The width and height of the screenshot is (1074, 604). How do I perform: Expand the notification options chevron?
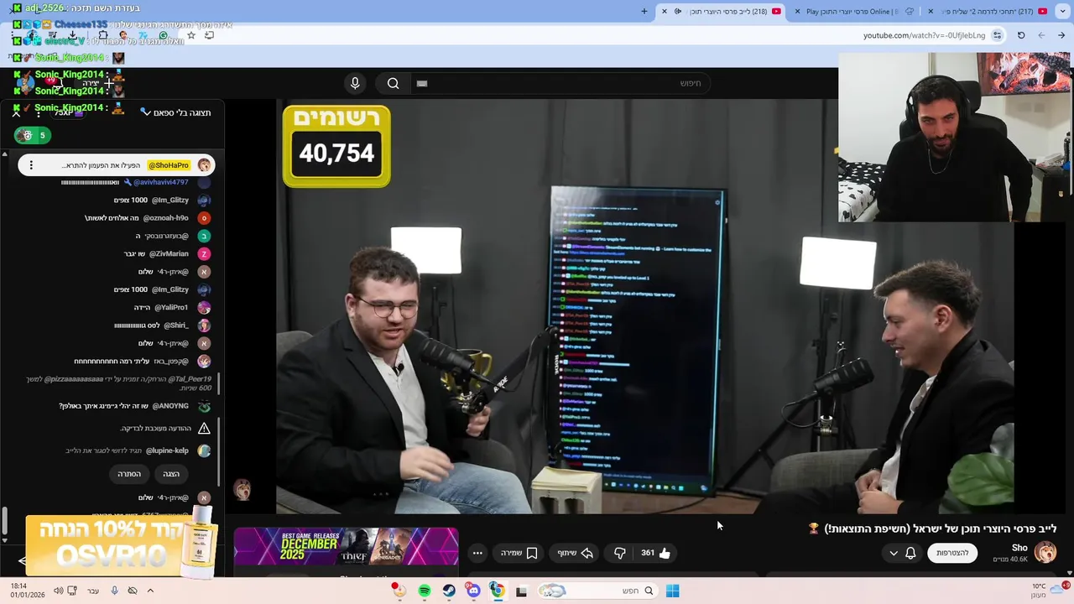point(894,553)
